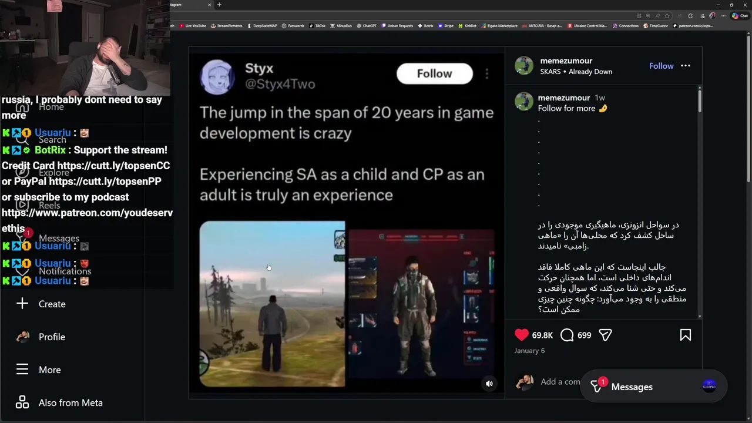
Task: Click the three-dot menu in the Styx tweet
Action: pyautogui.click(x=486, y=73)
